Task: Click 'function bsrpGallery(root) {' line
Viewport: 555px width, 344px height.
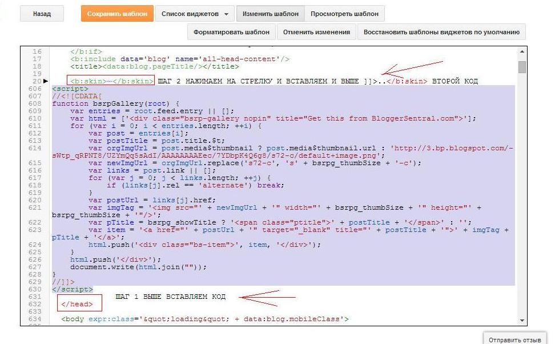Action: coord(116,103)
